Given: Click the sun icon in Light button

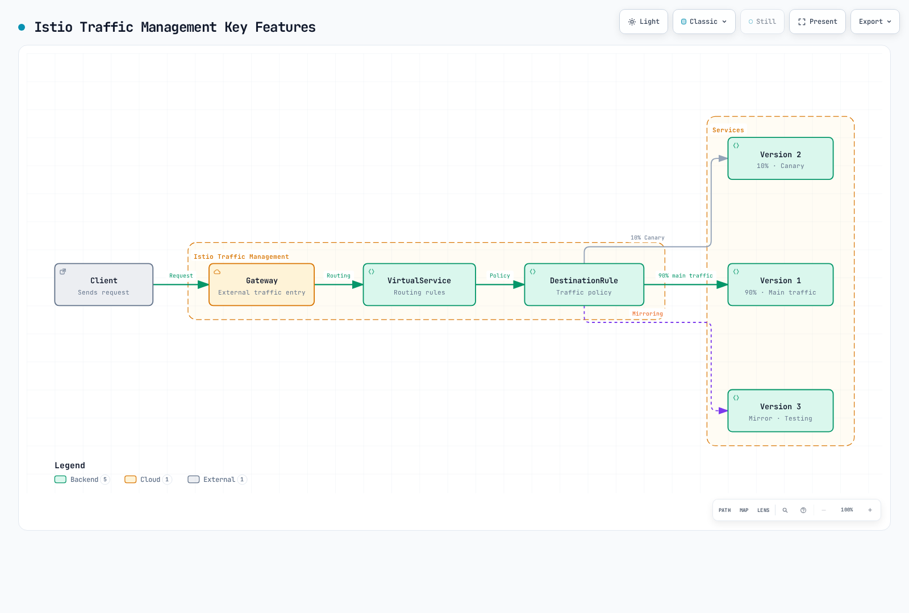Looking at the screenshot, I should pyautogui.click(x=632, y=22).
